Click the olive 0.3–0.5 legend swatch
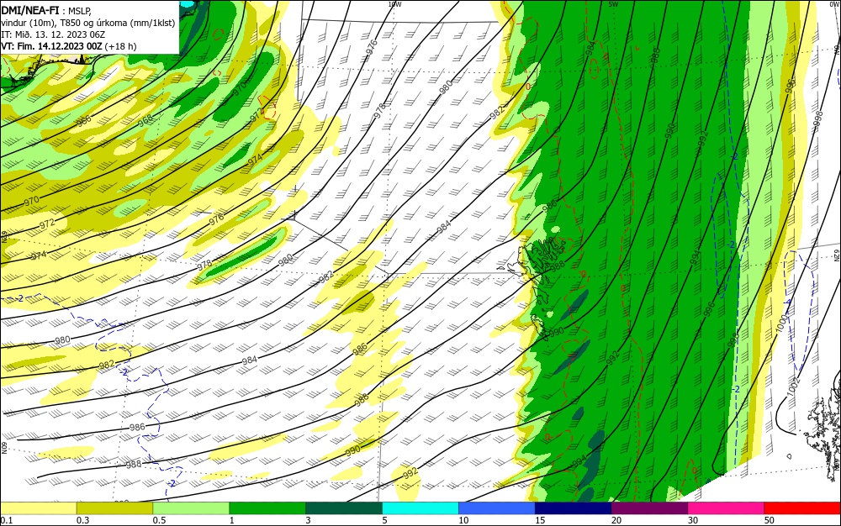 pyautogui.click(x=114, y=508)
